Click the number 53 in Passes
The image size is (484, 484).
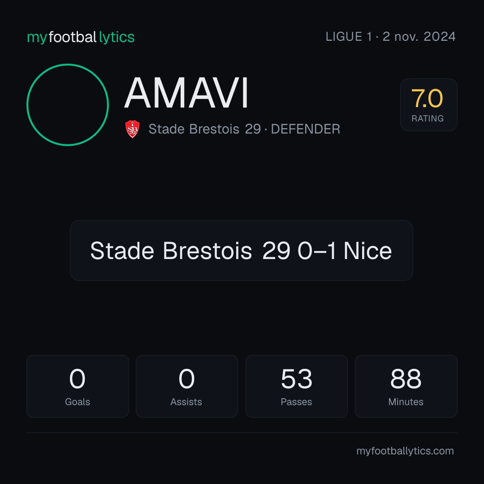point(296,379)
